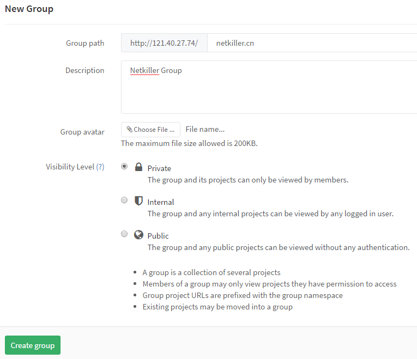Click the http://121.40.27.74/ URL prefix box
Image resolution: width=417 pixels, height=359 pixels.
point(164,43)
